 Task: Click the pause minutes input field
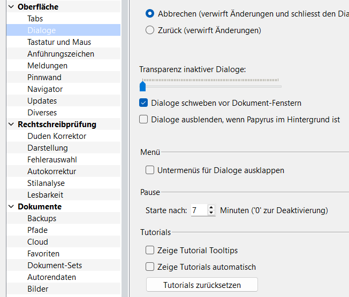point(199,210)
